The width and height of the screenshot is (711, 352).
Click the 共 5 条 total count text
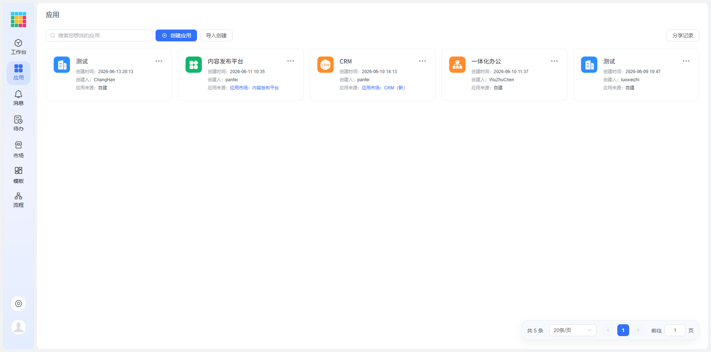click(535, 331)
